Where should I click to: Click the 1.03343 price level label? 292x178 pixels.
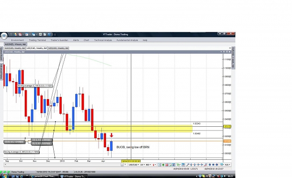coord(197,123)
